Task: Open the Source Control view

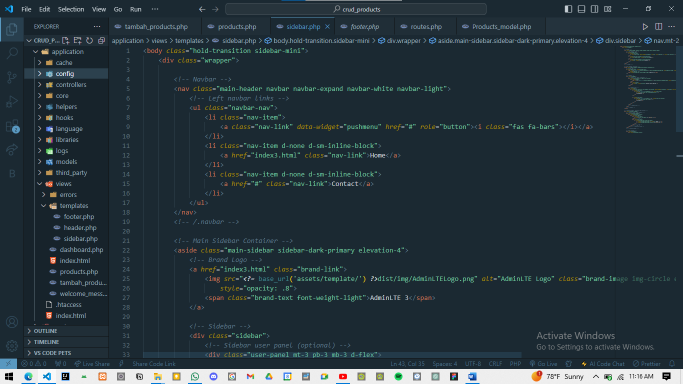Action: pyautogui.click(x=12, y=77)
